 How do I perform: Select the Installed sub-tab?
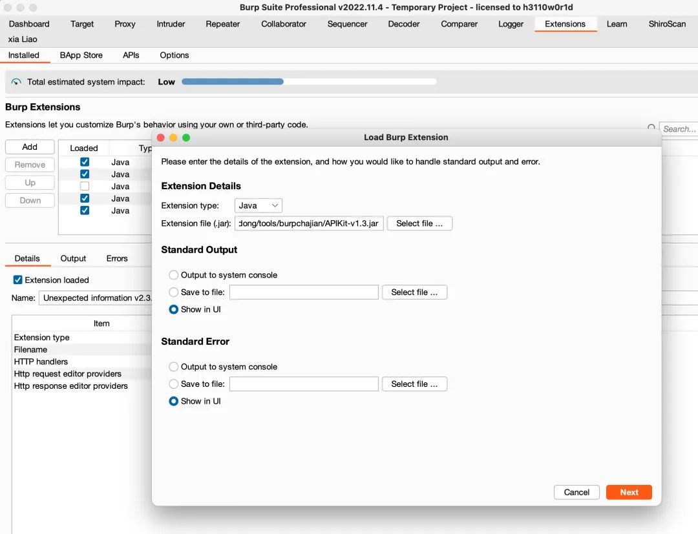(24, 55)
